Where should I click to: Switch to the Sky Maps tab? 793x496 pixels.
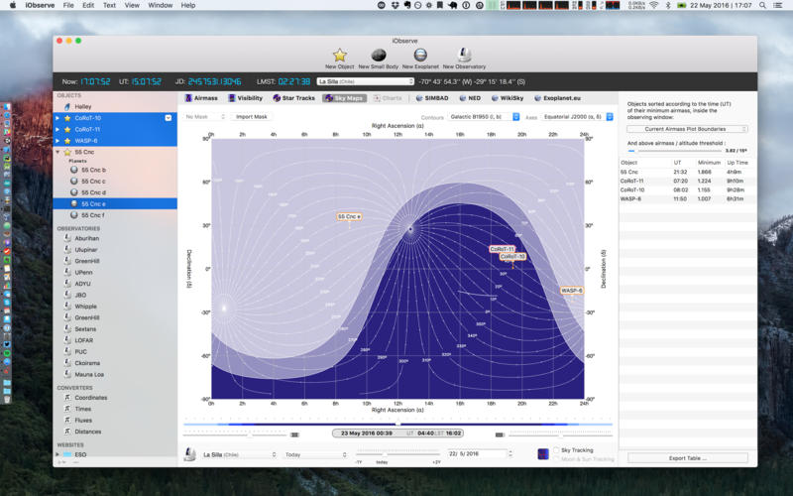click(x=344, y=98)
